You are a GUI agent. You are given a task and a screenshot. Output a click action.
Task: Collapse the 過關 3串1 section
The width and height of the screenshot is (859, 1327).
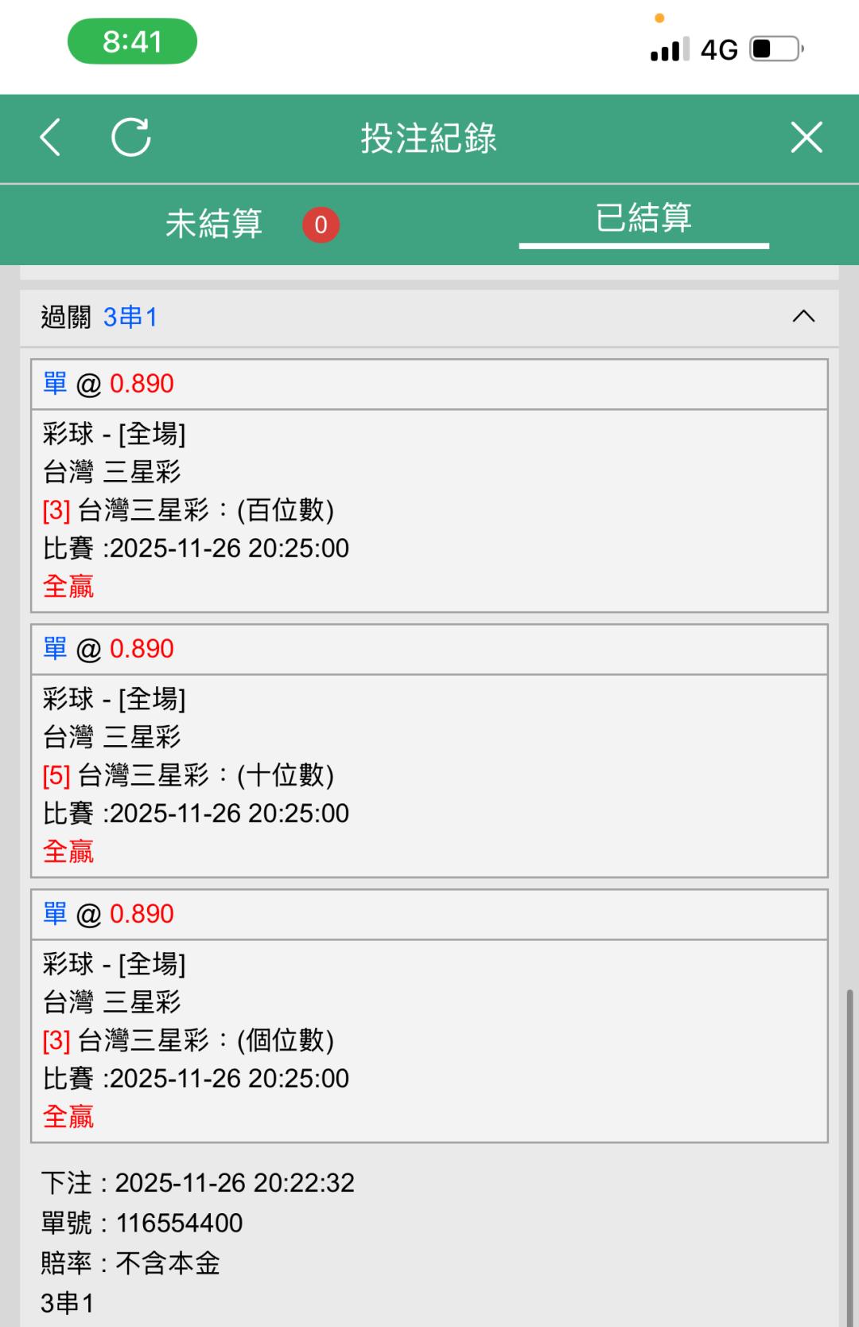[x=803, y=317]
